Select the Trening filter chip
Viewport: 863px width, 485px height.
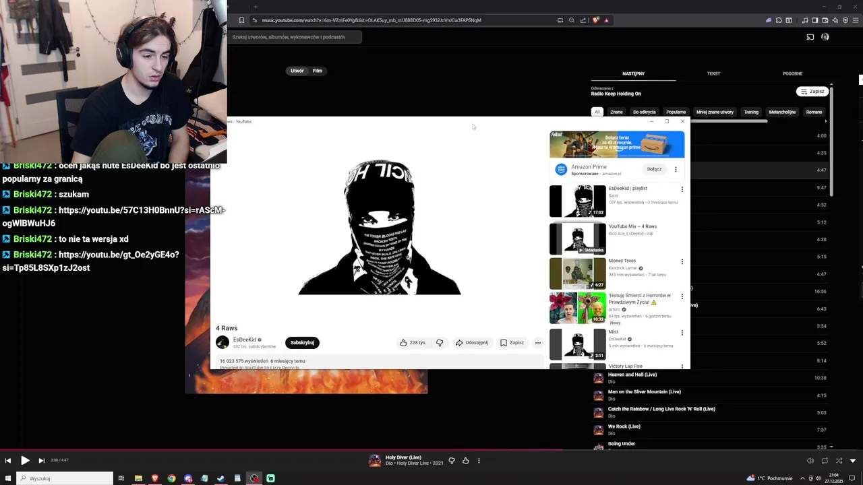click(x=751, y=112)
